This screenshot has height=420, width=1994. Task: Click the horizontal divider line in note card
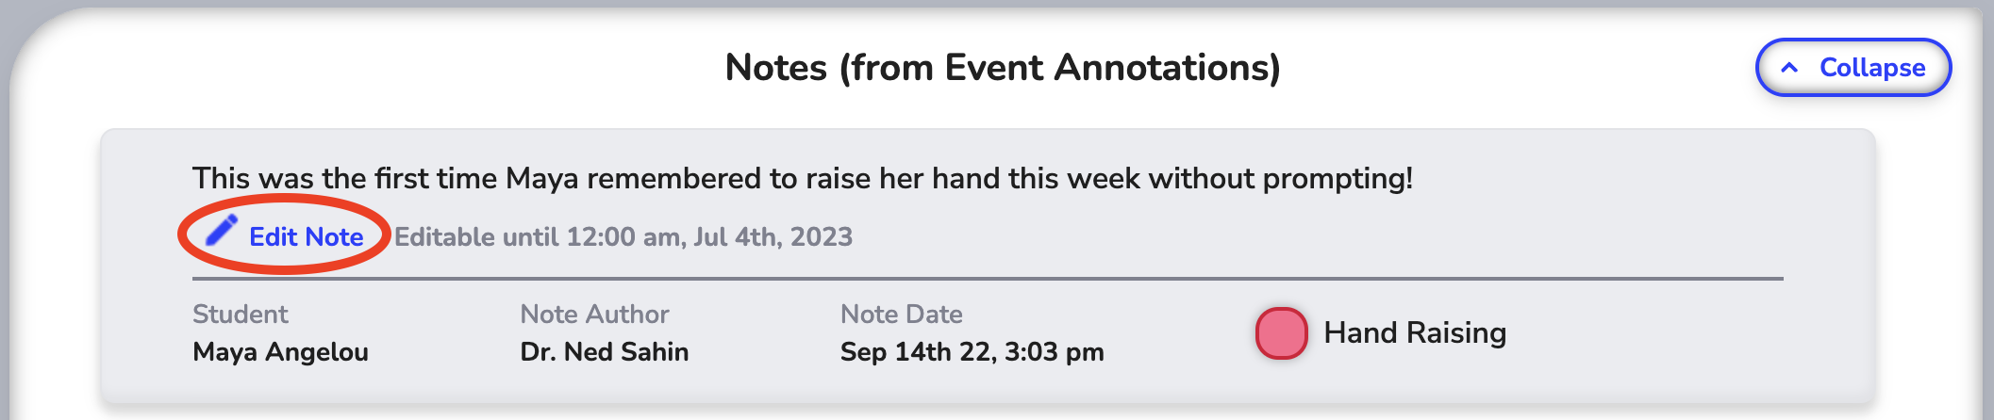click(x=988, y=279)
